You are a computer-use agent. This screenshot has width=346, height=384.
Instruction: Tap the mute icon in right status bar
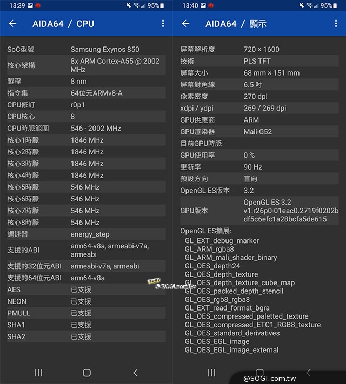(302, 5)
